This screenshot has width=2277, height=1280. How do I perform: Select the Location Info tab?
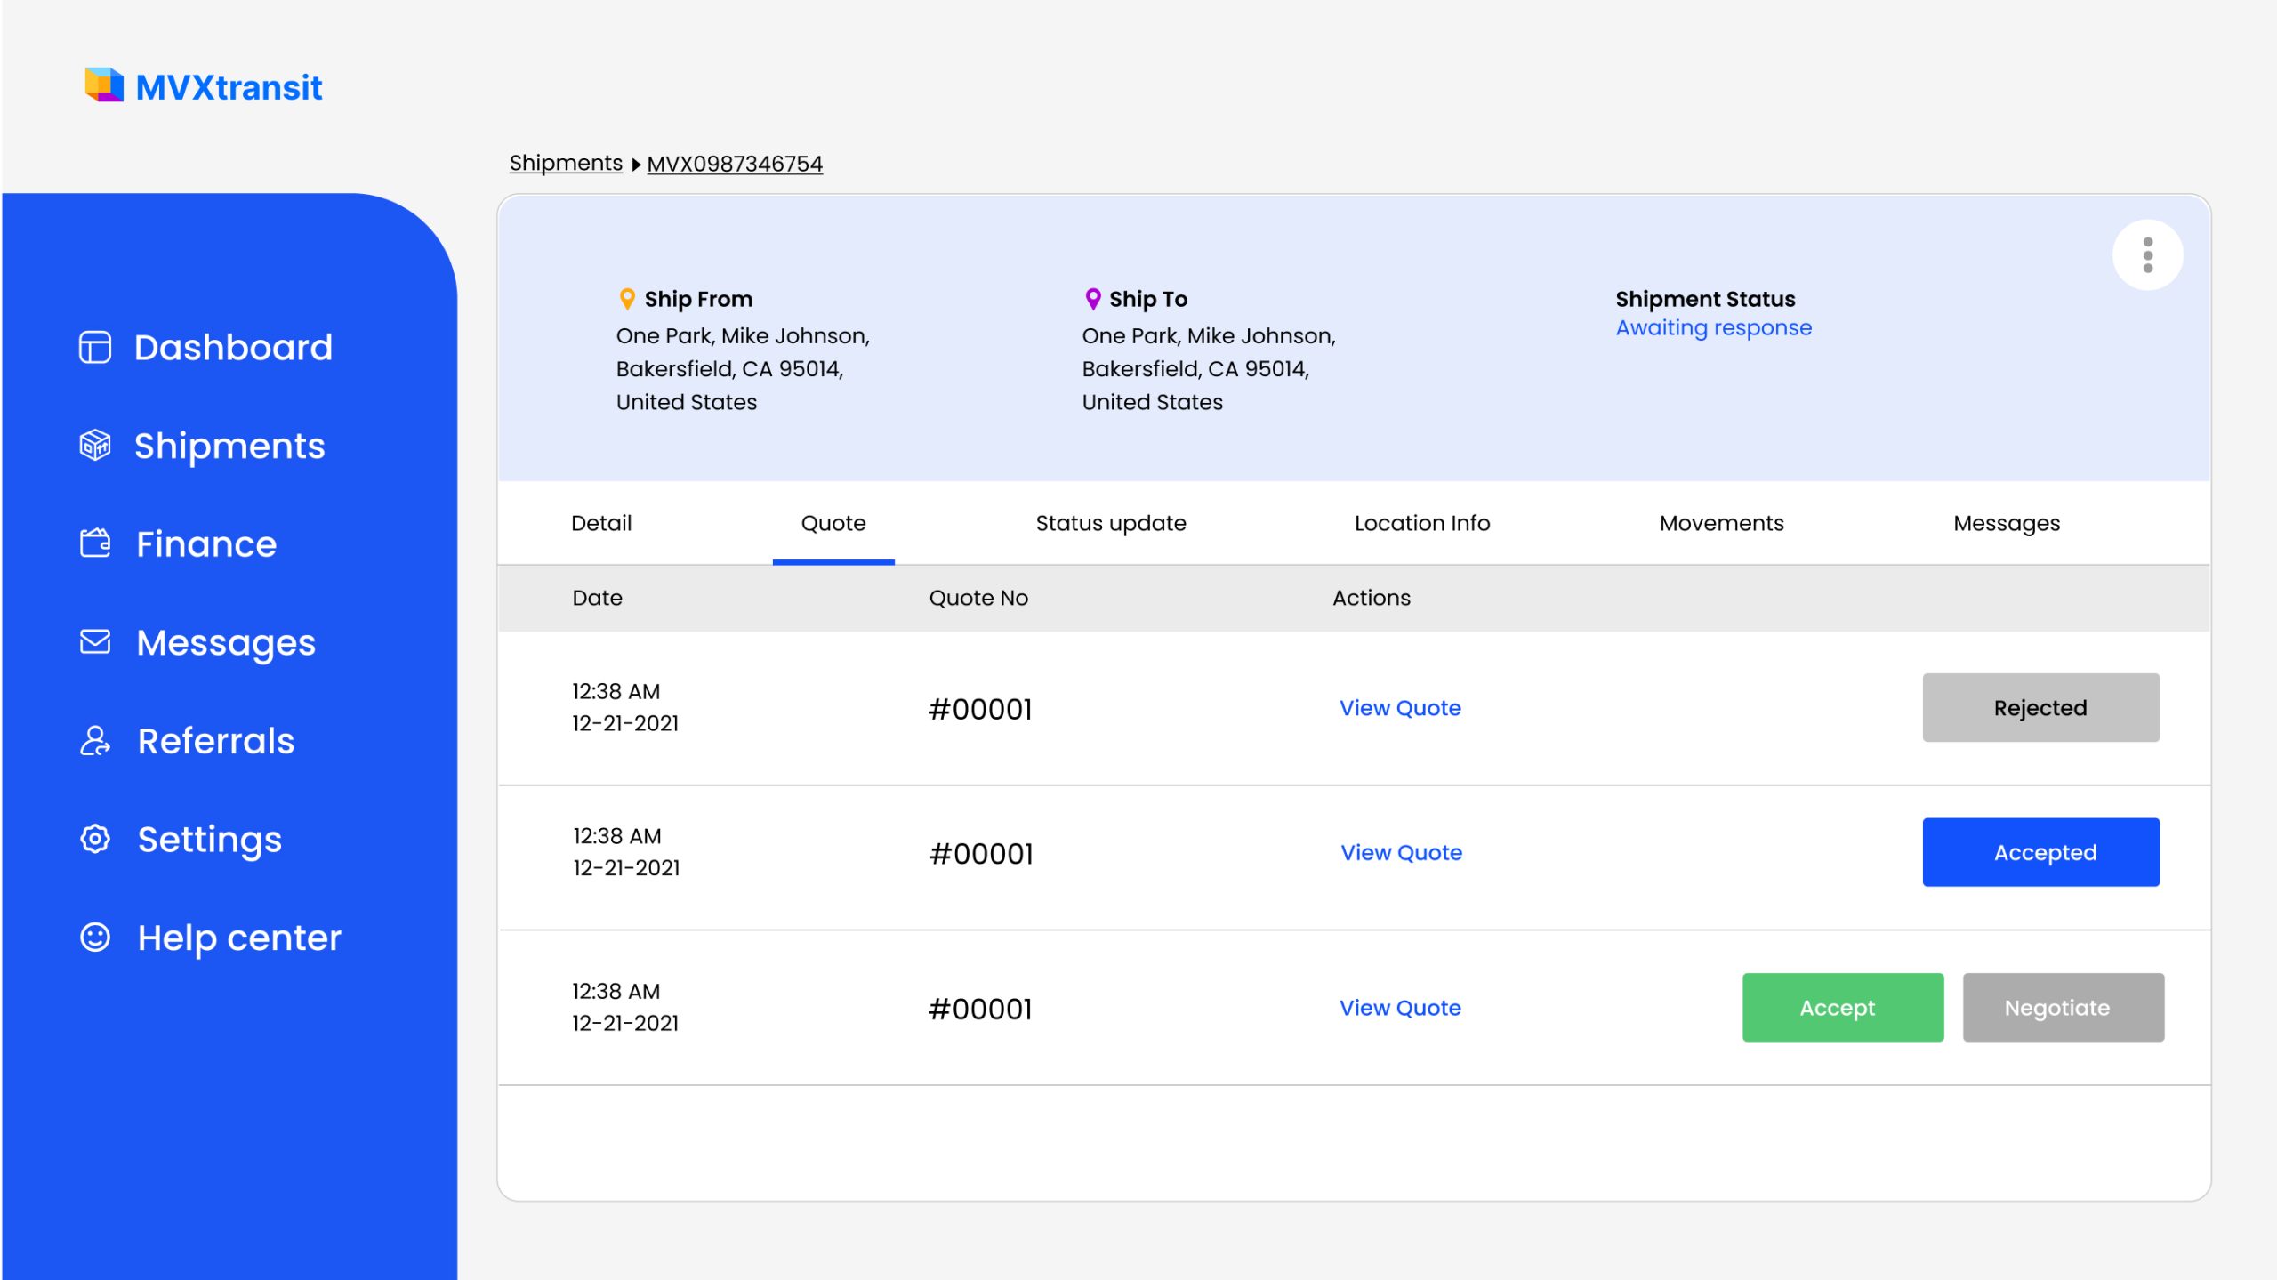pos(1421,523)
